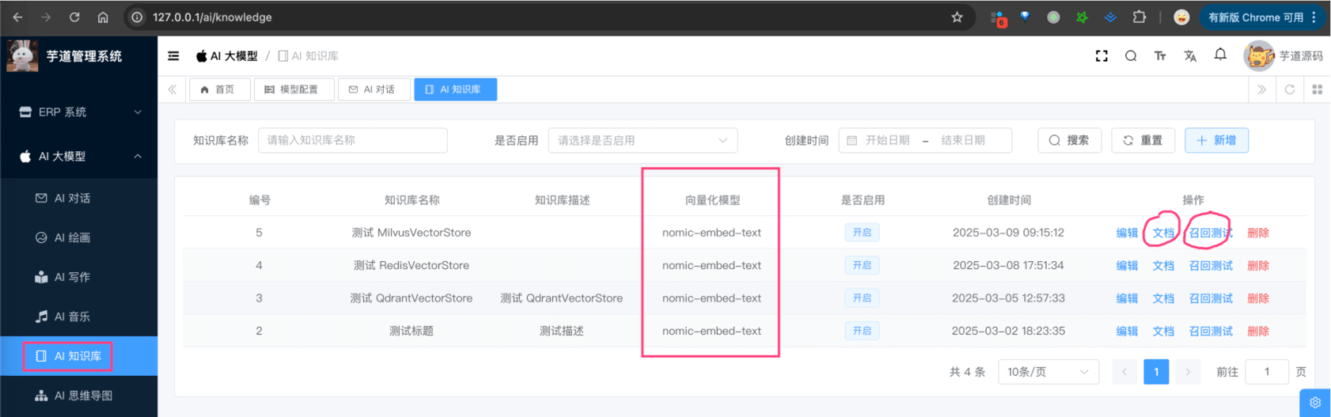1331x417 pixels.
Task: Open the floating settings gear button
Action: click(x=1314, y=403)
